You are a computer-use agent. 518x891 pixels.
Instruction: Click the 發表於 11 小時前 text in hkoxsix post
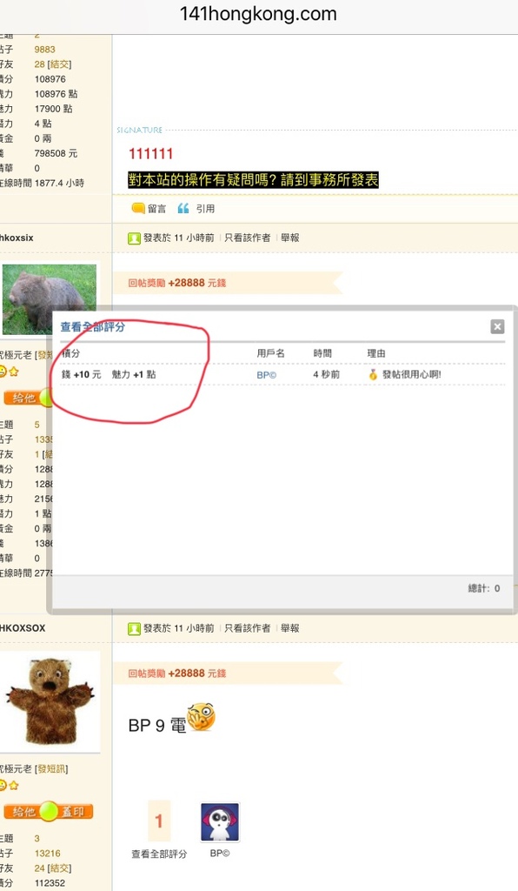pos(179,238)
